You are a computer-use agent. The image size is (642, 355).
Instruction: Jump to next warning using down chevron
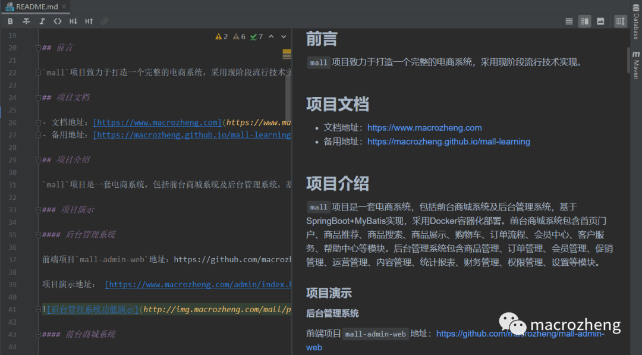pos(282,36)
